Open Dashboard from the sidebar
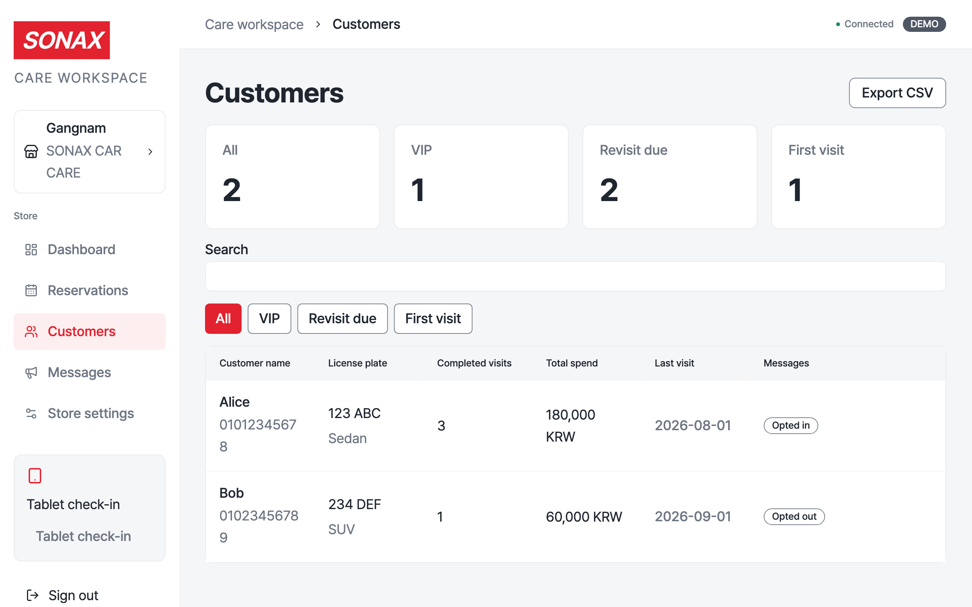972x607 pixels. tap(89, 249)
